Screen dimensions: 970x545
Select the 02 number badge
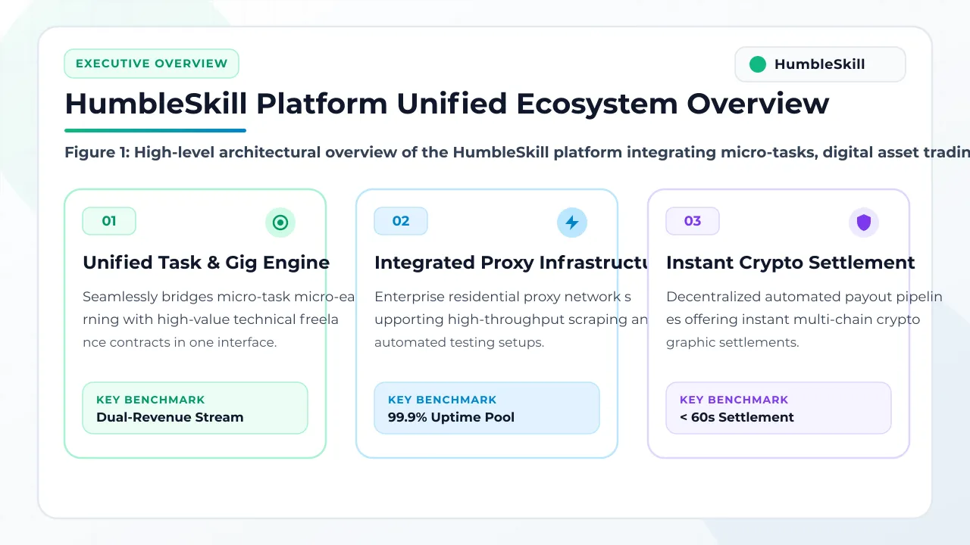[401, 221]
